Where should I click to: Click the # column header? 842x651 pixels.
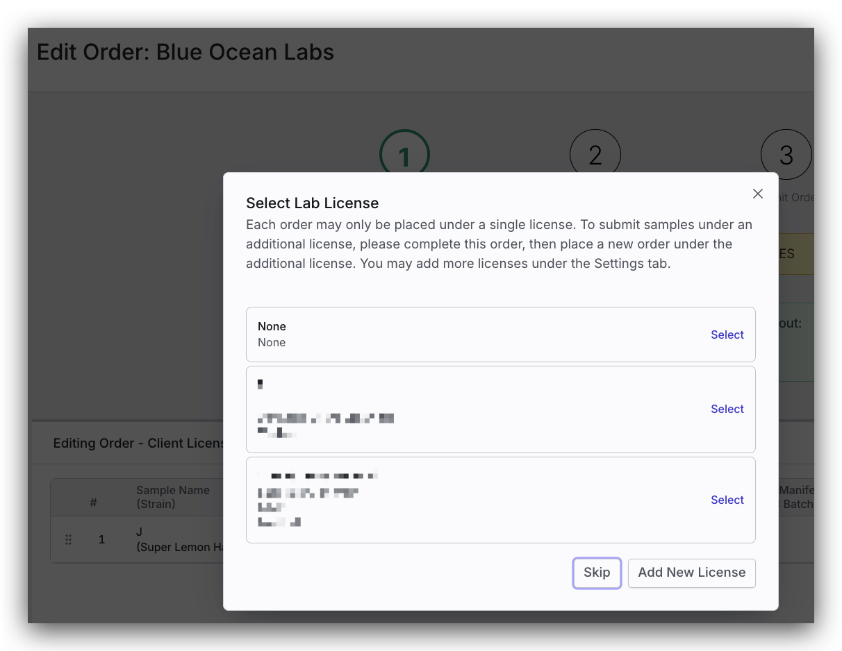tap(93, 502)
